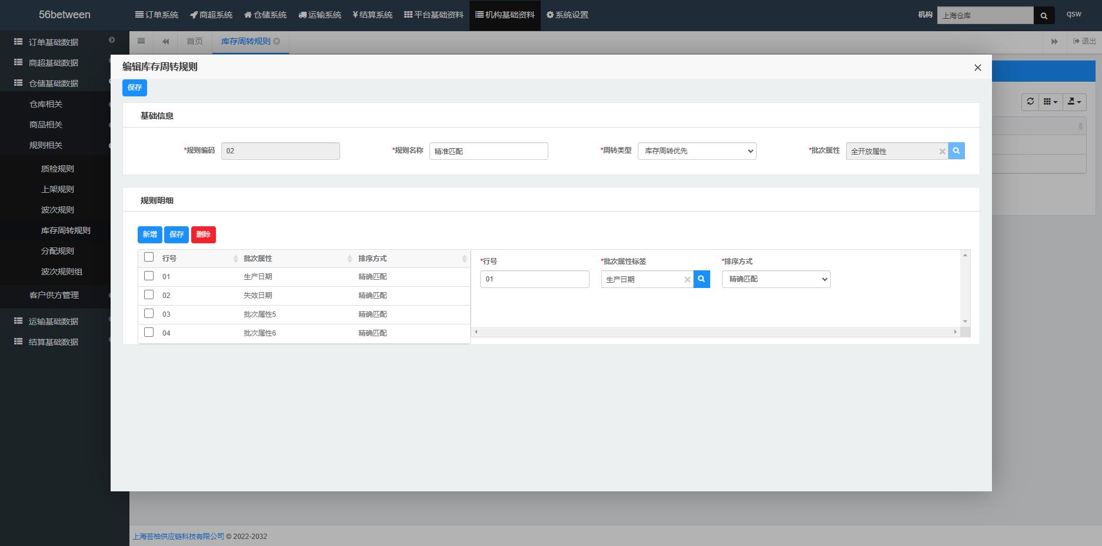Click the refresh icon in background table toolbar
The image size is (1102, 546).
pyautogui.click(x=1030, y=102)
